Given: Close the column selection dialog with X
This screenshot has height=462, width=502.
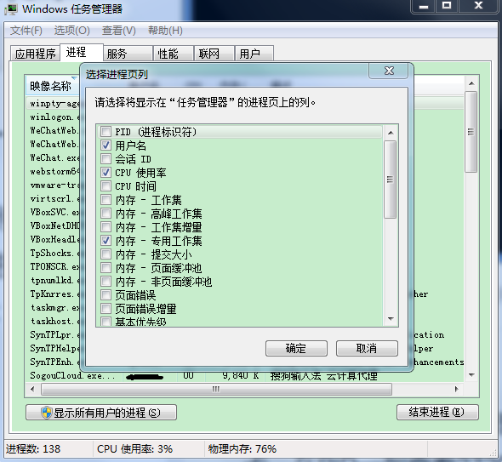Looking at the screenshot, I should tap(389, 71).
